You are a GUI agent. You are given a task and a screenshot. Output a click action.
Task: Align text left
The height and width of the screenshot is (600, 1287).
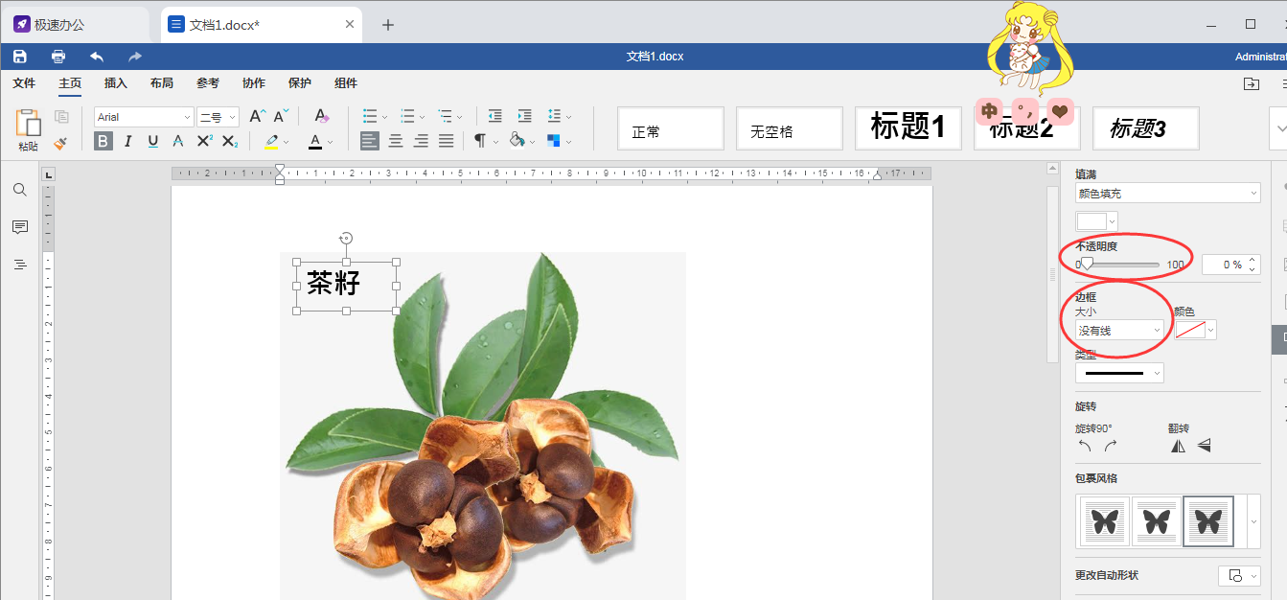tap(370, 141)
